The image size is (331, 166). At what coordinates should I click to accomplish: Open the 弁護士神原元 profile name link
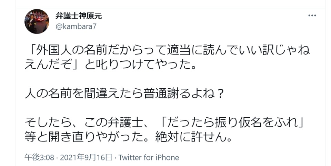79,16
